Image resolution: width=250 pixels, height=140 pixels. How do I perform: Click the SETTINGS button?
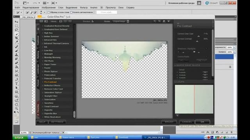57,122
